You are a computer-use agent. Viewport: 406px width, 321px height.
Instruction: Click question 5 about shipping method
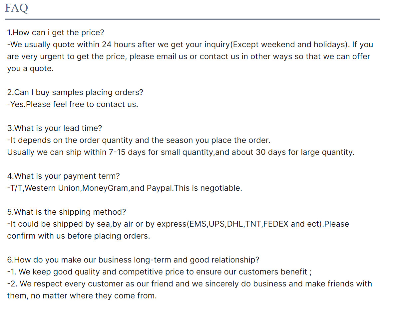click(67, 212)
